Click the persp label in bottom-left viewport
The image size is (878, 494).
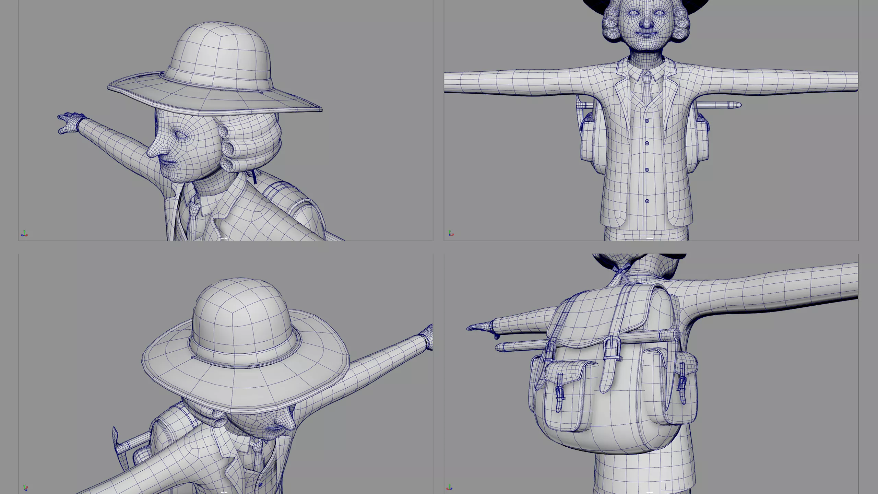coord(224,492)
